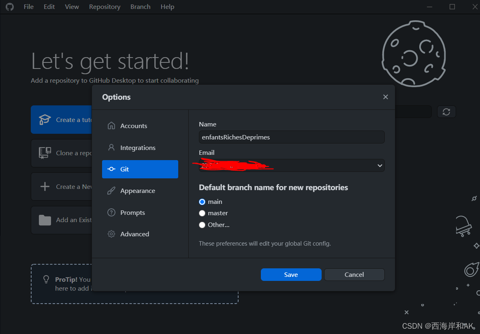Select the Git tab
This screenshot has width=480, height=334.
coord(140,169)
